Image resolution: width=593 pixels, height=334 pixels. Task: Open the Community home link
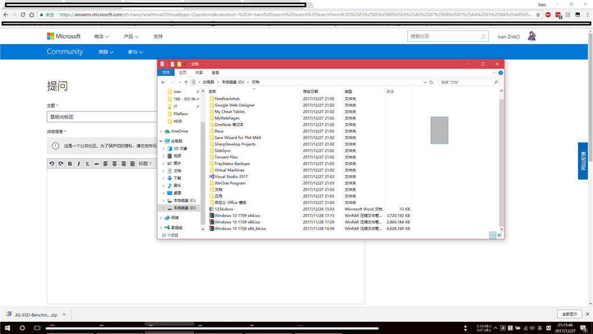click(65, 52)
